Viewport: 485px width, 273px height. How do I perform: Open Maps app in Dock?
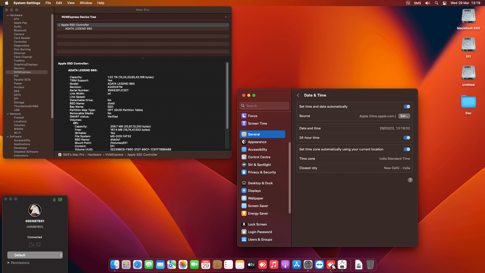pos(172,265)
